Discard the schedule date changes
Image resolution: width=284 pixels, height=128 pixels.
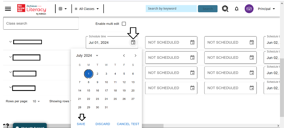point(103,124)
